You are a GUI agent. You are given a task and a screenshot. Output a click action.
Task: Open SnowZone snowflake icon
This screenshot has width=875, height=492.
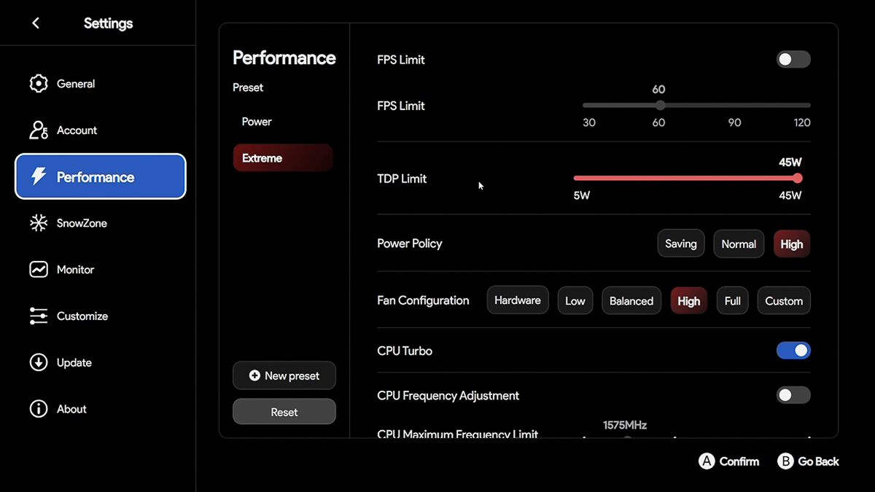[x=39, y=223]
